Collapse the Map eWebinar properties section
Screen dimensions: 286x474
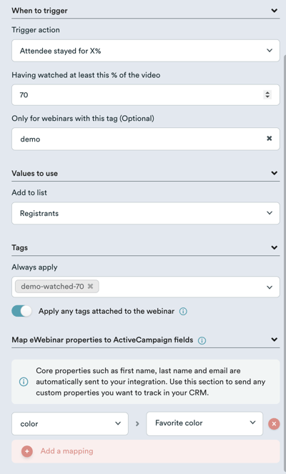(275, 340)
